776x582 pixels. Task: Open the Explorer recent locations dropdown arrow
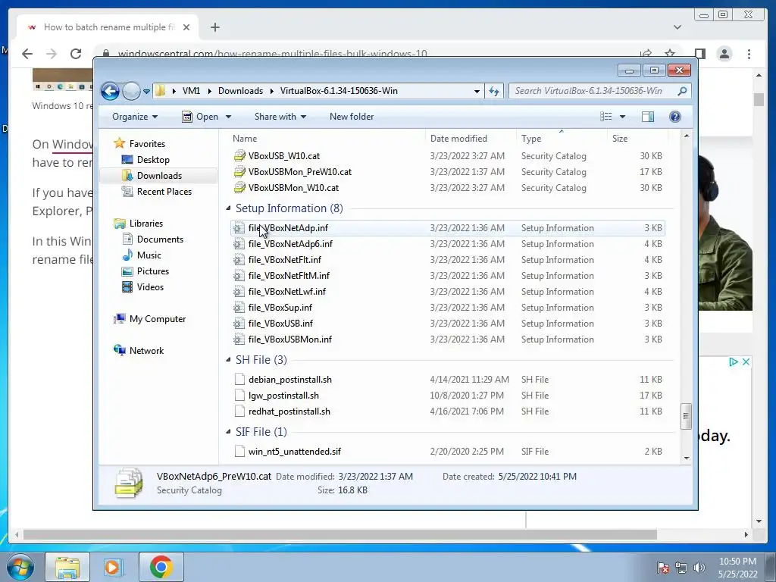pyautogui.click(x=146, y=92)
